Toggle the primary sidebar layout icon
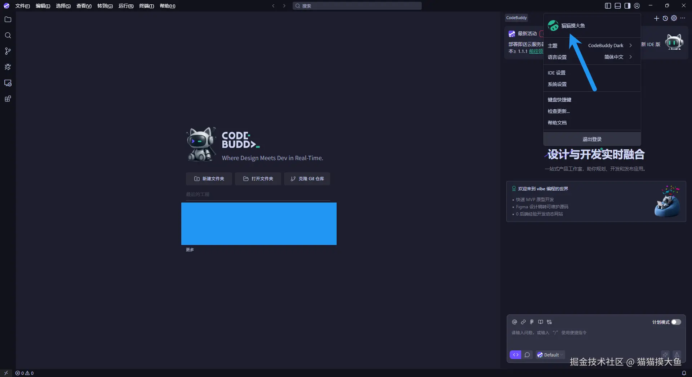This screenshot has height=377, width=692. tap(608, 6)
